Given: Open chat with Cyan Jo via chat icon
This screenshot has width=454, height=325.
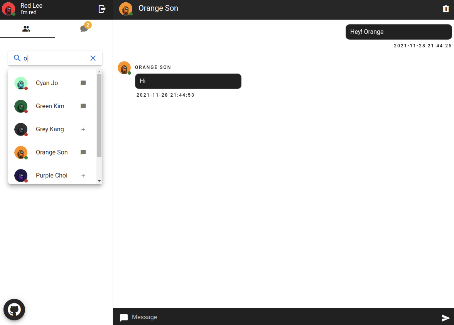Looking at the screenshot, I should pyautogui.click(x=83, y=83).
